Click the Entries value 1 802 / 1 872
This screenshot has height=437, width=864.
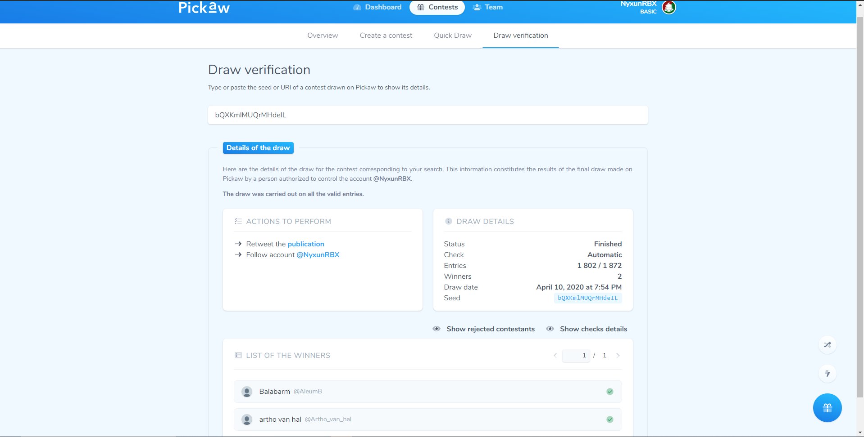coord(600,266)
